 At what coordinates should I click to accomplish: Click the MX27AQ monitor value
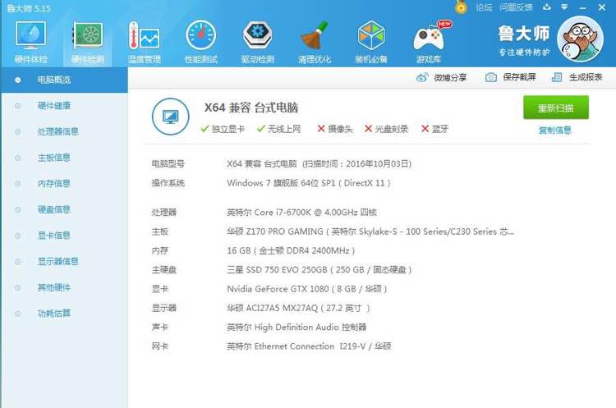click(298, 309)
